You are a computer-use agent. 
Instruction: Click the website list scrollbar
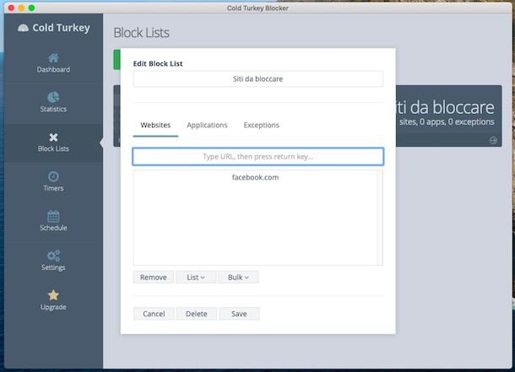[380, 218]
